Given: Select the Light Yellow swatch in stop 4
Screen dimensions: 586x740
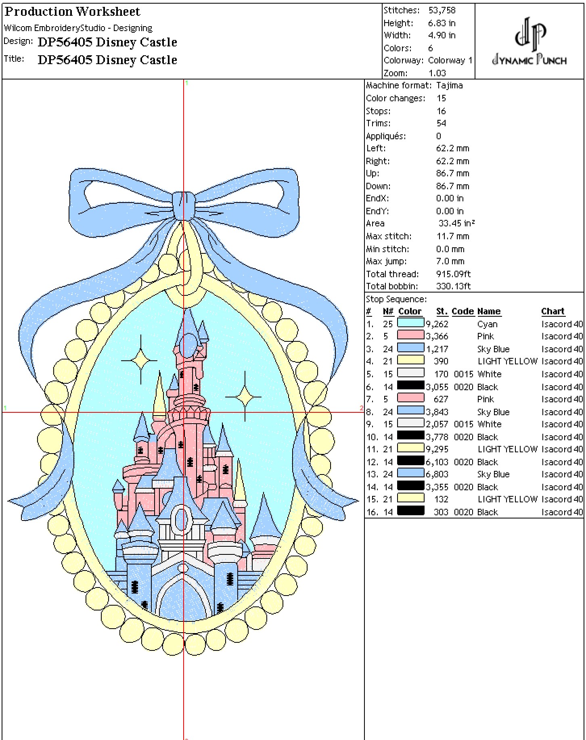Looking at the screenshot, I should pos(410,360).
